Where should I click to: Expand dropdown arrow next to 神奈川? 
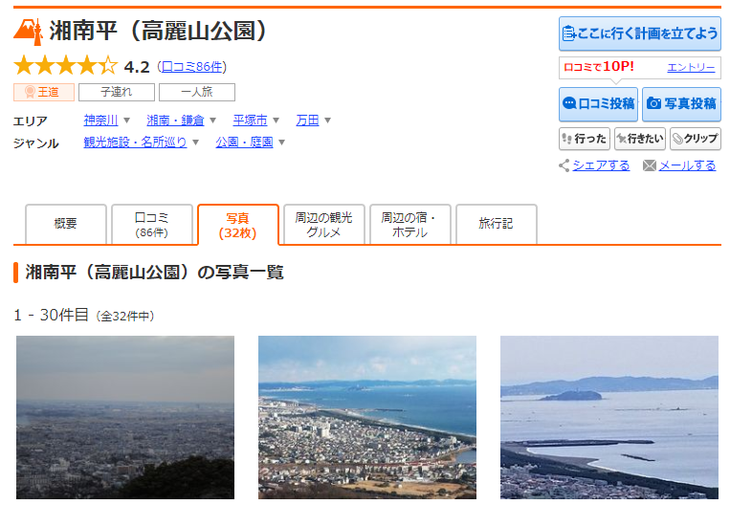(126, 121)
